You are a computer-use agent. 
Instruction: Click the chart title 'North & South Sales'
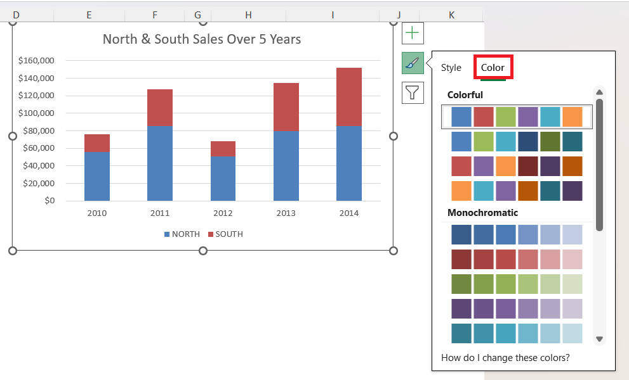coord(202,39)
